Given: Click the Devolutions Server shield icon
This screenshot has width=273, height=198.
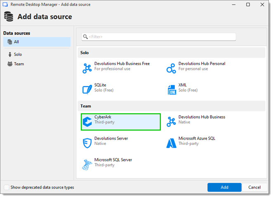Looking at the screenshot, I should coord(87,143).
